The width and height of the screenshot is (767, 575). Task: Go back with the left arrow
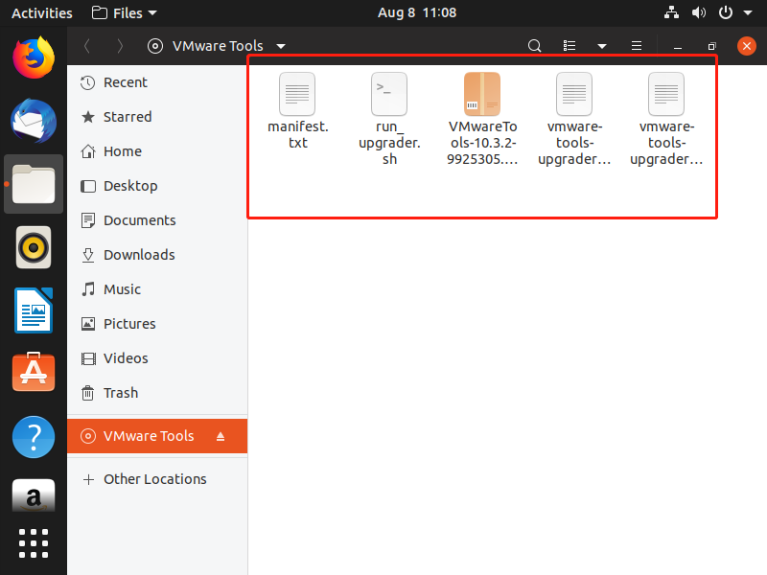click(x=87, y=46)
